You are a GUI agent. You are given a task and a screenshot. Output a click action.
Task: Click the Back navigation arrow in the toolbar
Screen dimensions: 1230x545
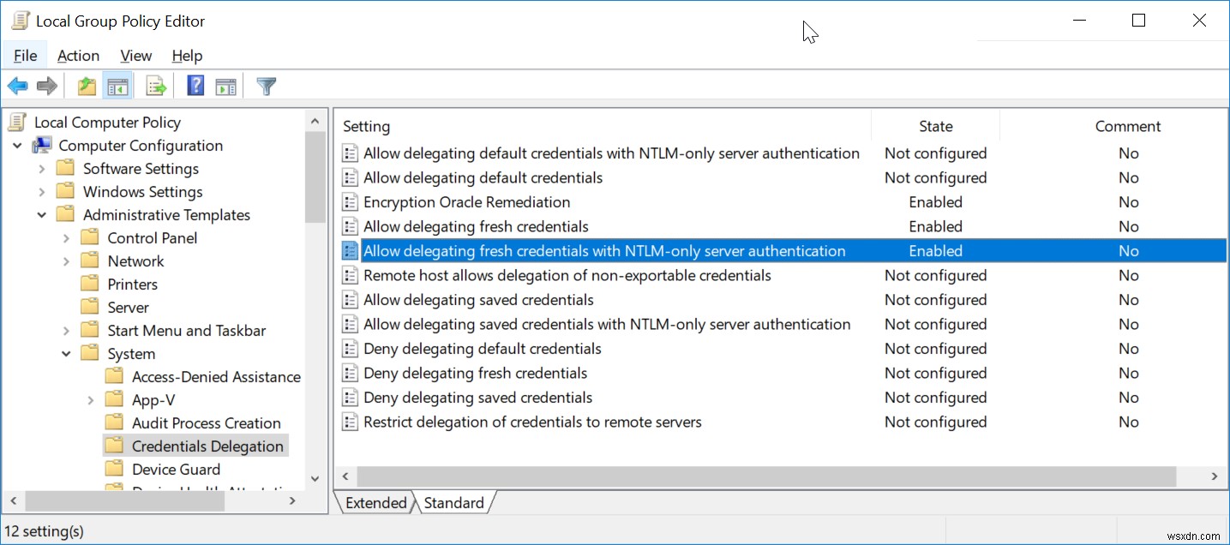(x=17, y=86)
